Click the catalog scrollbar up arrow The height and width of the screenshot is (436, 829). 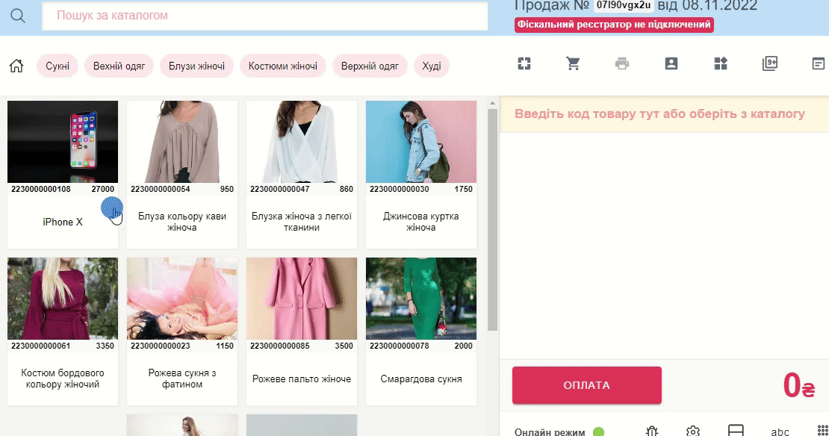(492, 104)
